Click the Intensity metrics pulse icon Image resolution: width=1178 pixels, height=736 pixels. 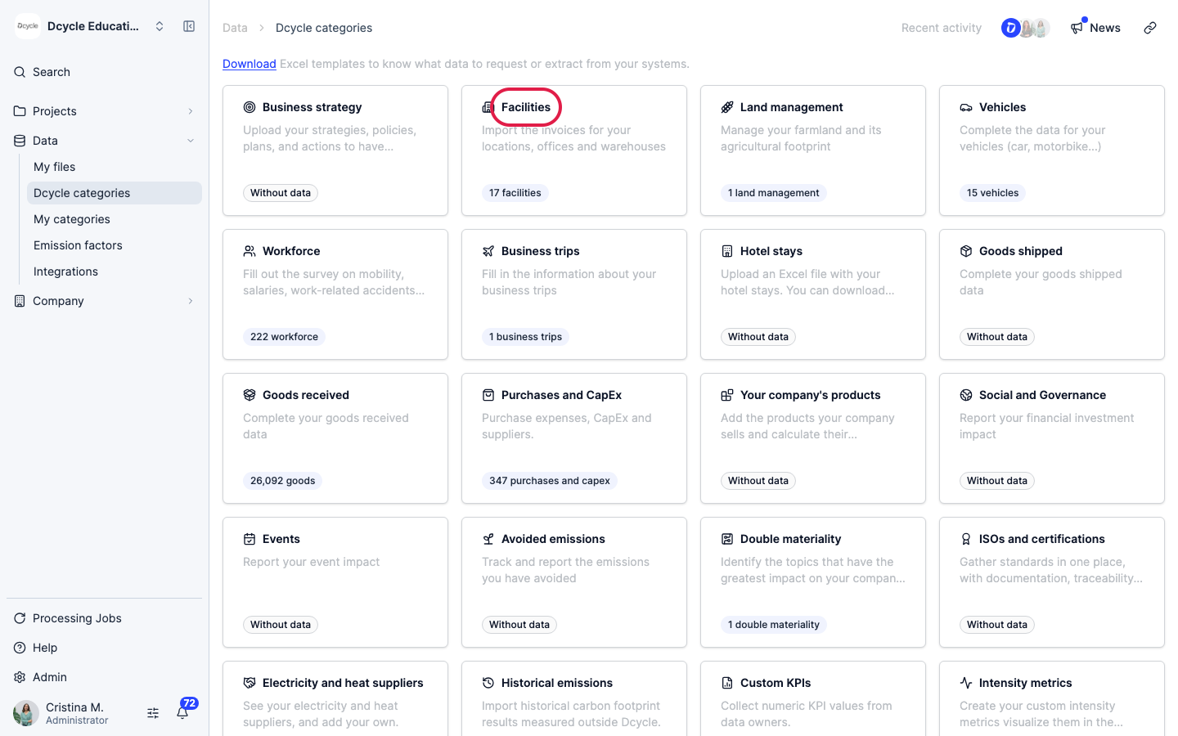click(966, 683)
